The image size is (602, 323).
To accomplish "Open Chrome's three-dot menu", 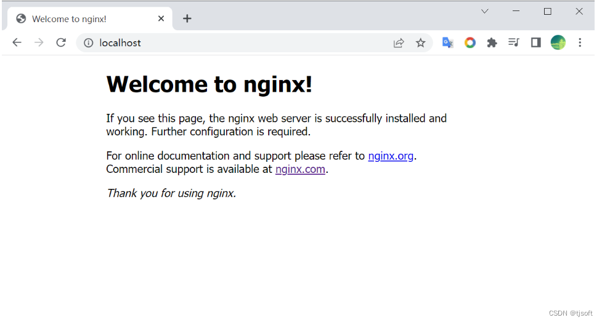I will click(580, 42).
